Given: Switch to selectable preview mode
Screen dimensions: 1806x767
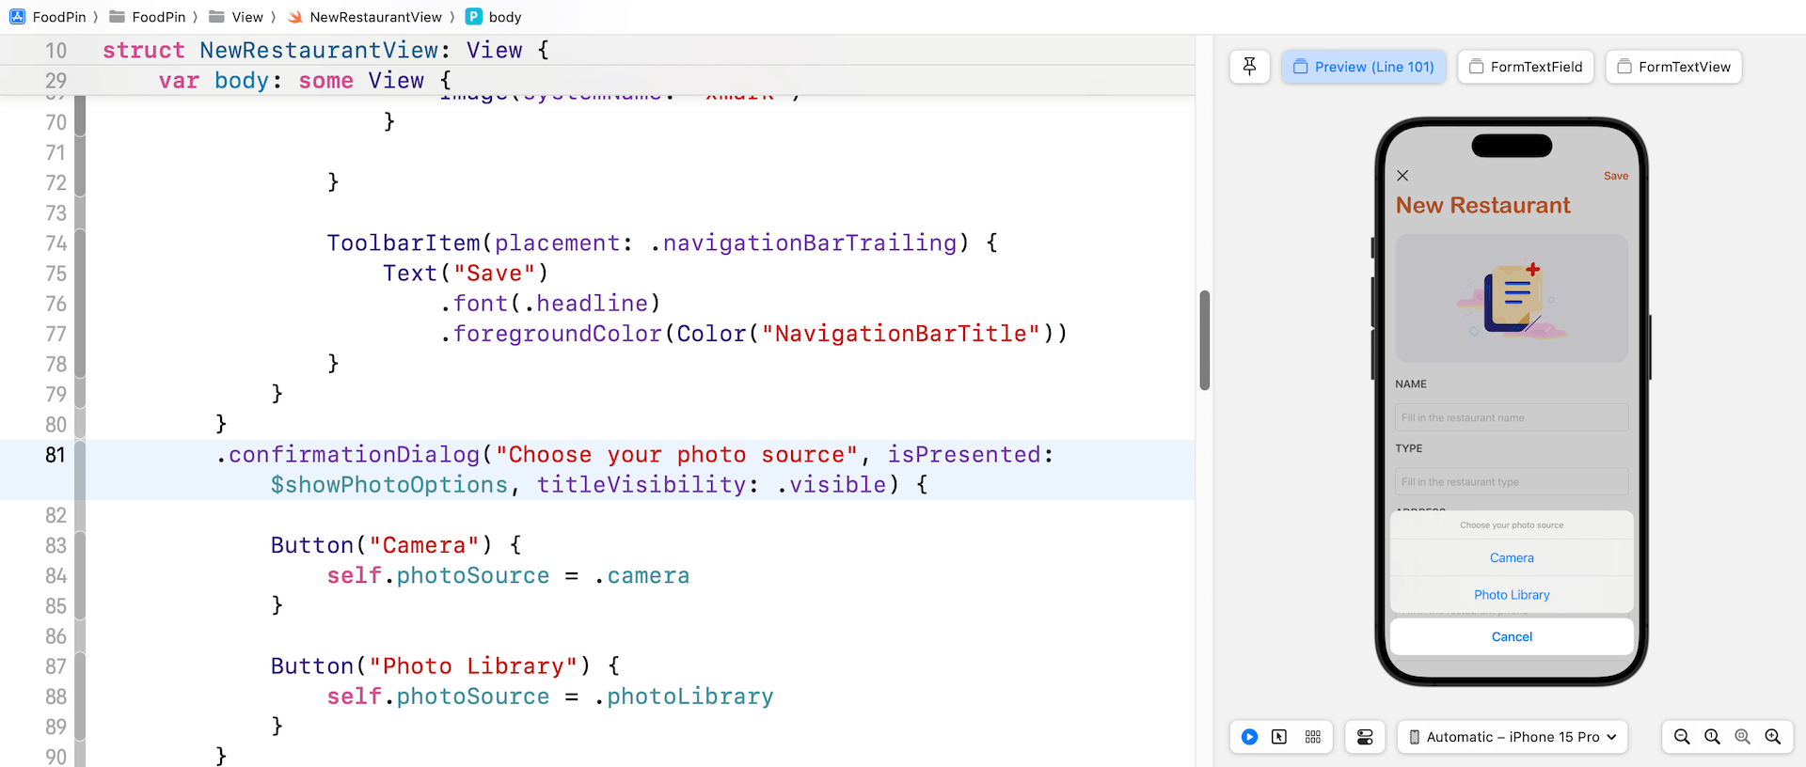Looking at the screenshot, I should pyautogui.click(x=1279, y=737).
